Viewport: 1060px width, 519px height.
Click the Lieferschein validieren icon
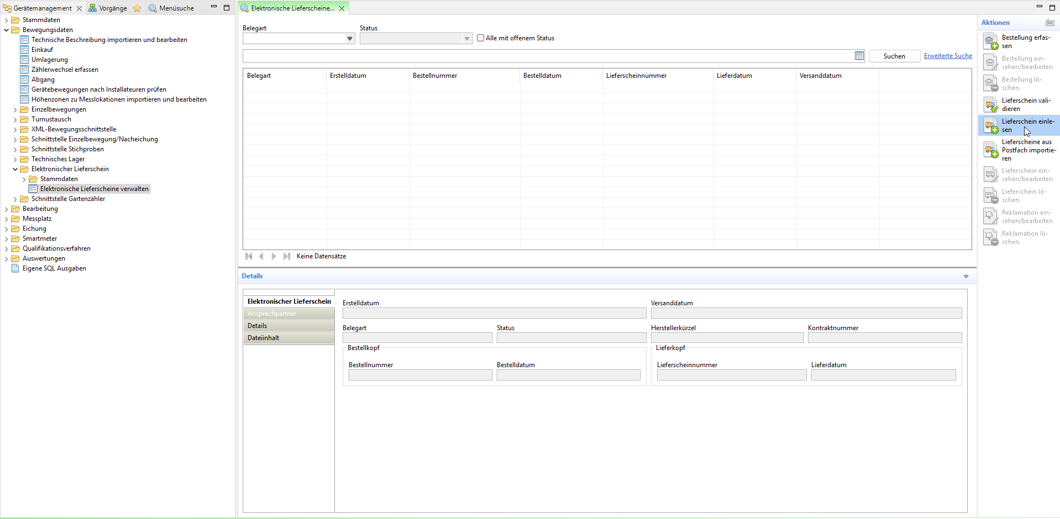[990, 104]
